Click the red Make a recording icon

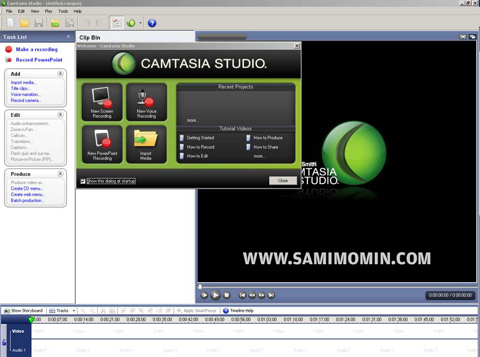pyautogui.click(x=8, y=49)
